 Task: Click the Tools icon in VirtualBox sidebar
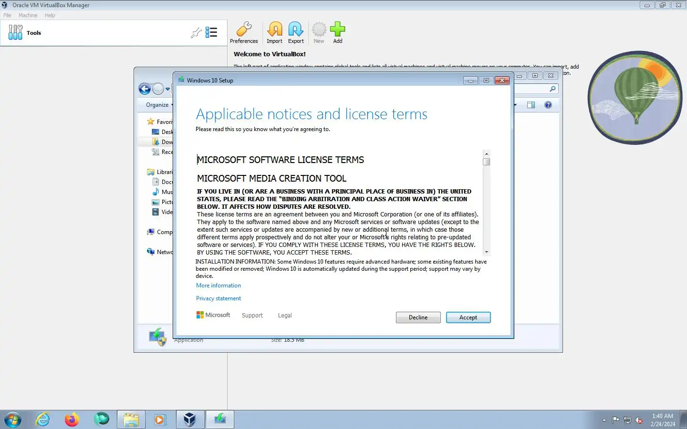coord(15,32)
